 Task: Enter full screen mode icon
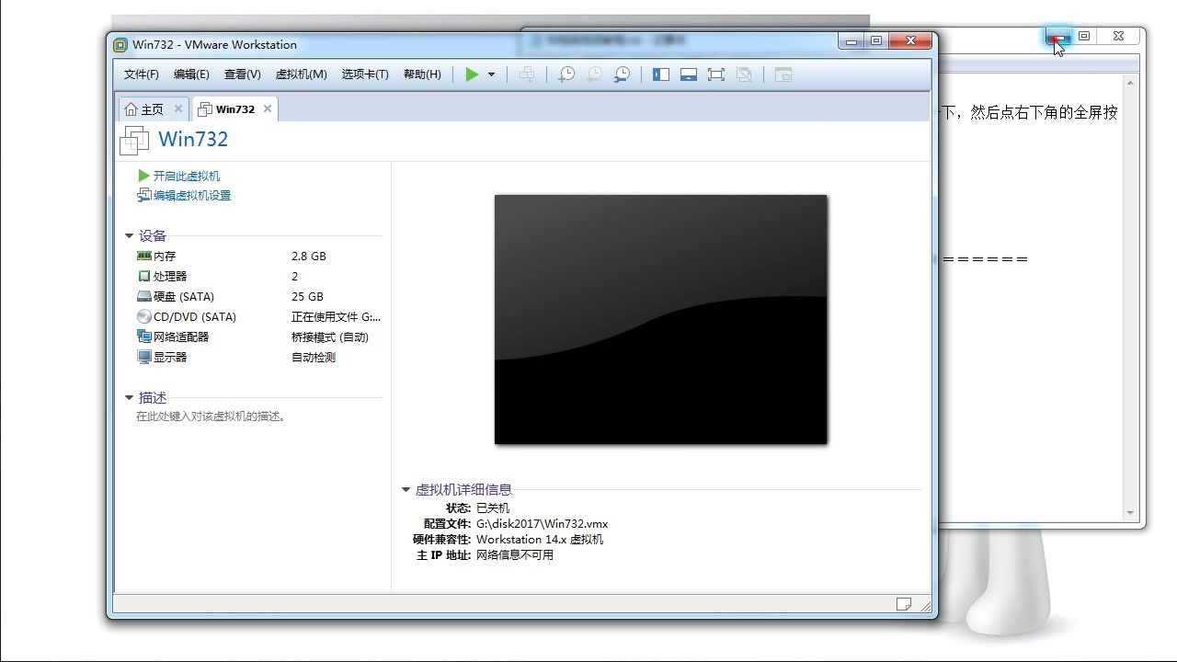coord(716,74)
